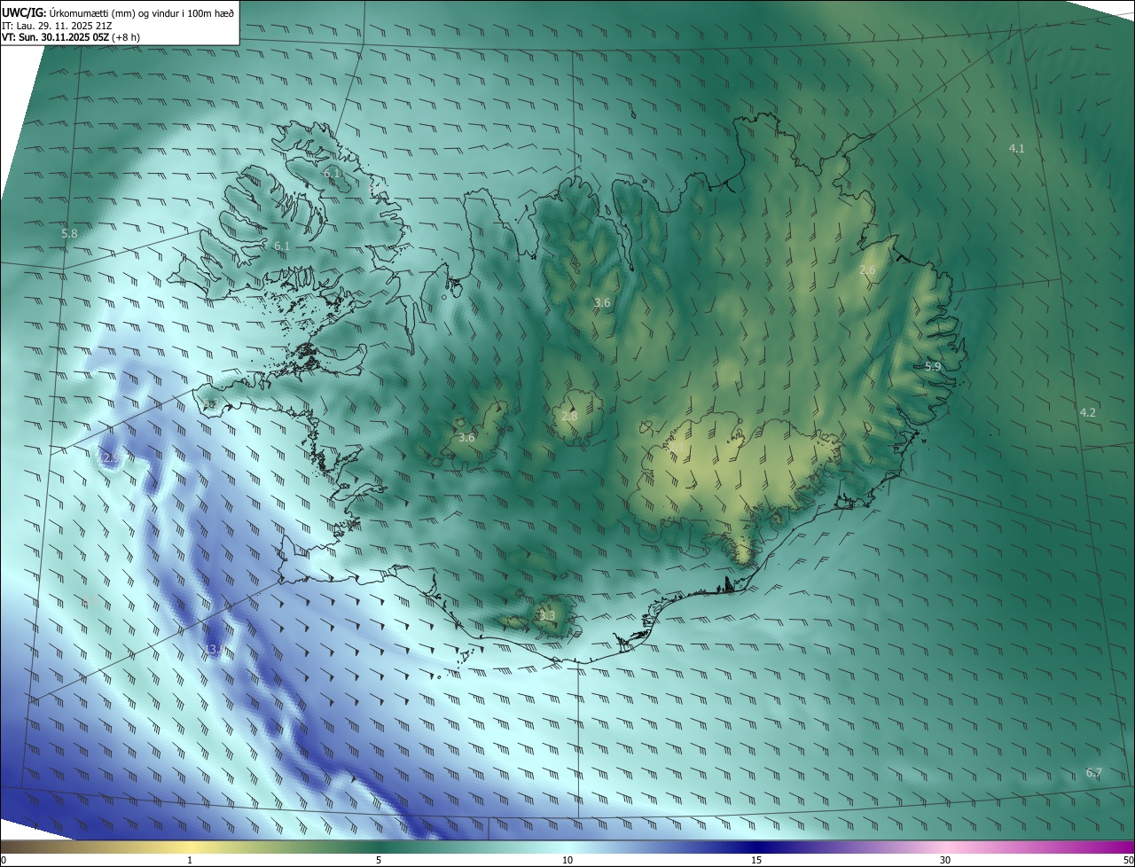Image resolution: width=1135 pixels, height=867 pixels.
Task: Click the value '2.8' on the central glacier
Action: tap(569, 415)
